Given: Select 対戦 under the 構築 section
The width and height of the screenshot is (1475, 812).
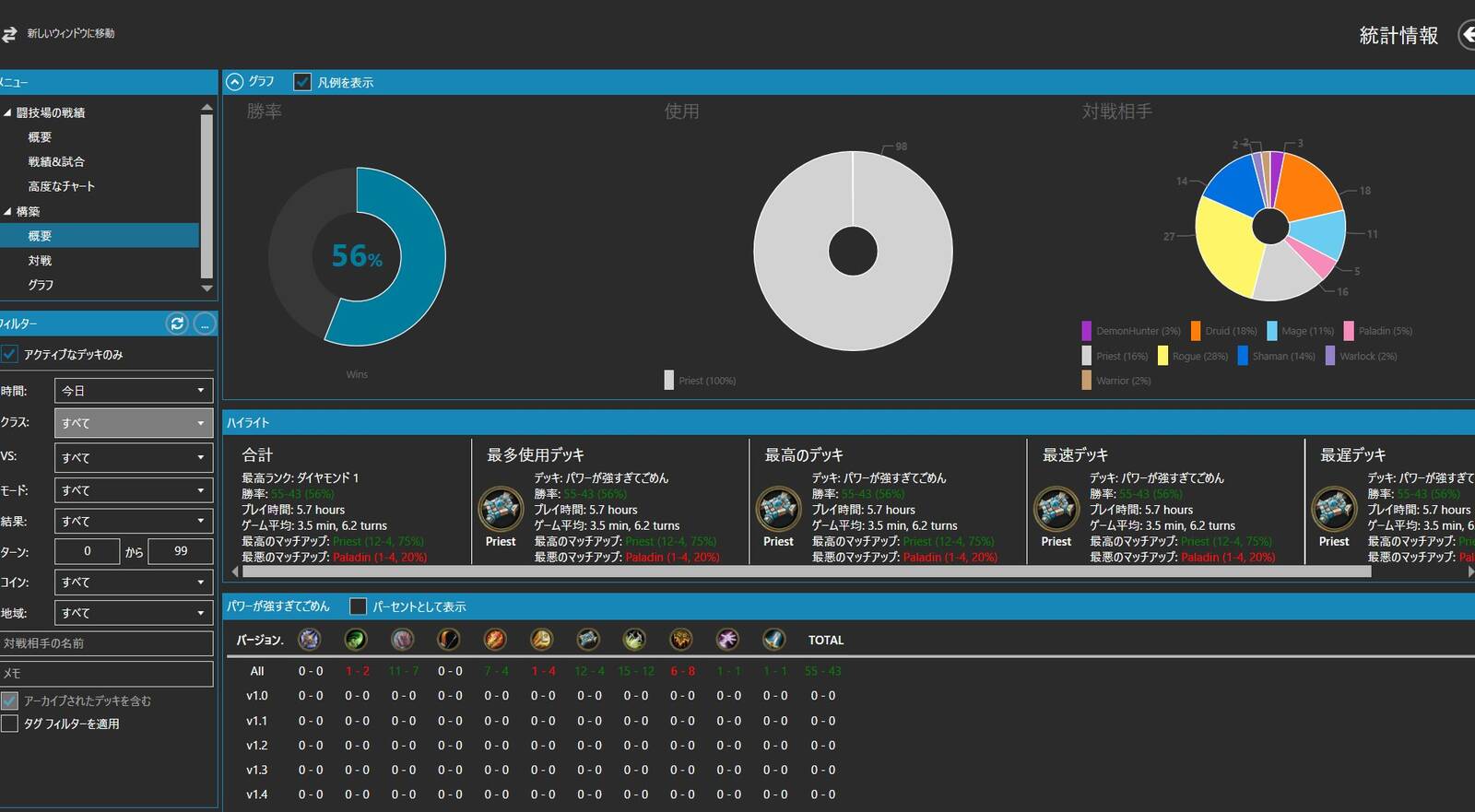Looking at the screenshot, I should (40, 261).
